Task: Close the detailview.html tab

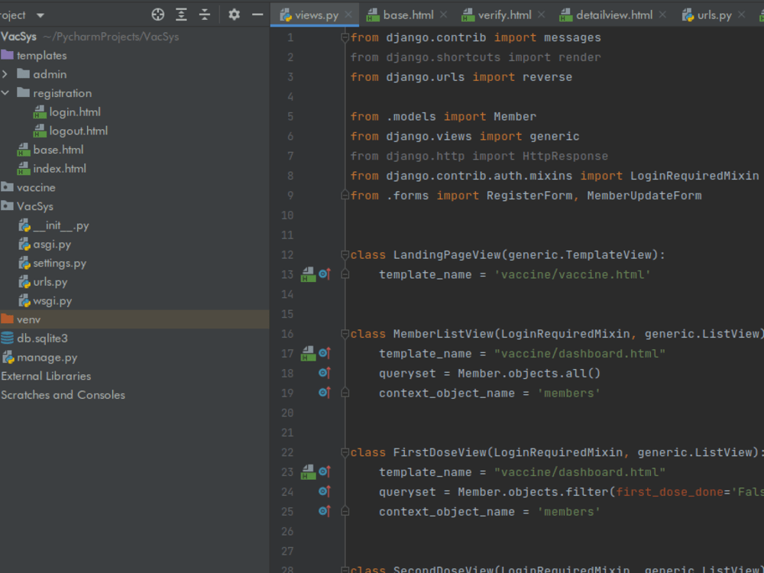Action: (662, 15)
